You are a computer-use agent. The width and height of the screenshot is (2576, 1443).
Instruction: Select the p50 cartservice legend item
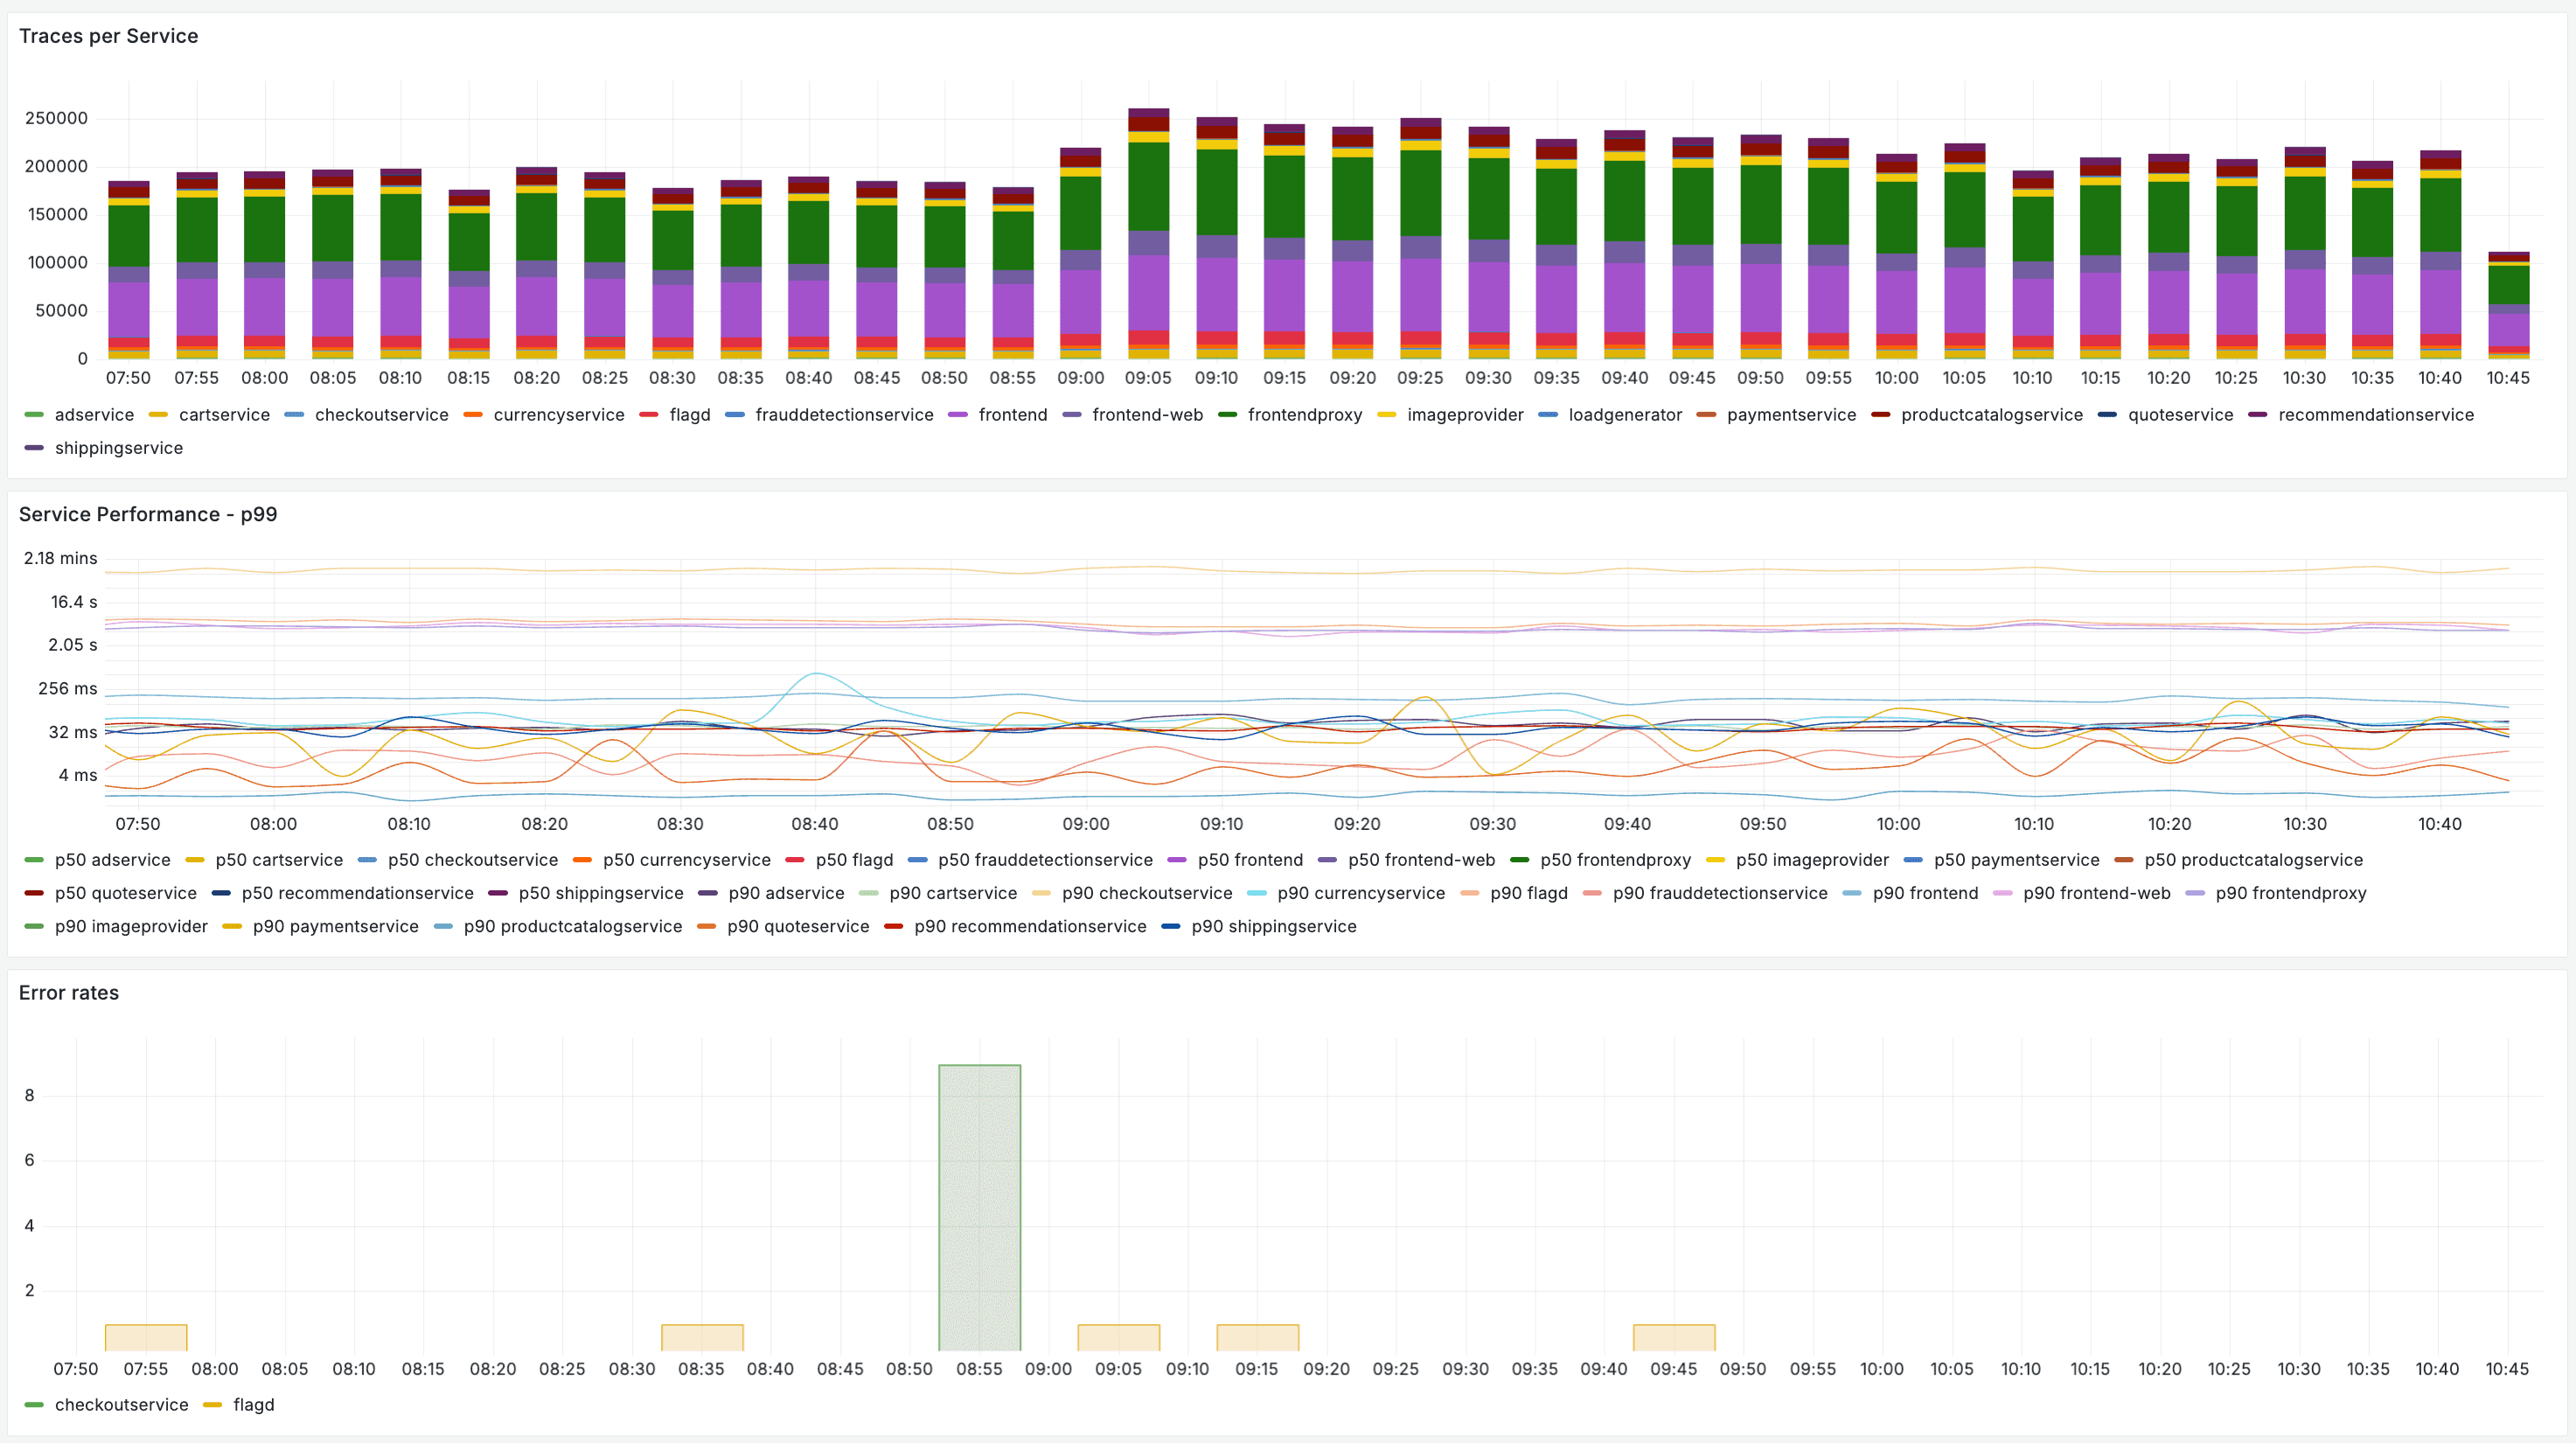pos(278,860)
